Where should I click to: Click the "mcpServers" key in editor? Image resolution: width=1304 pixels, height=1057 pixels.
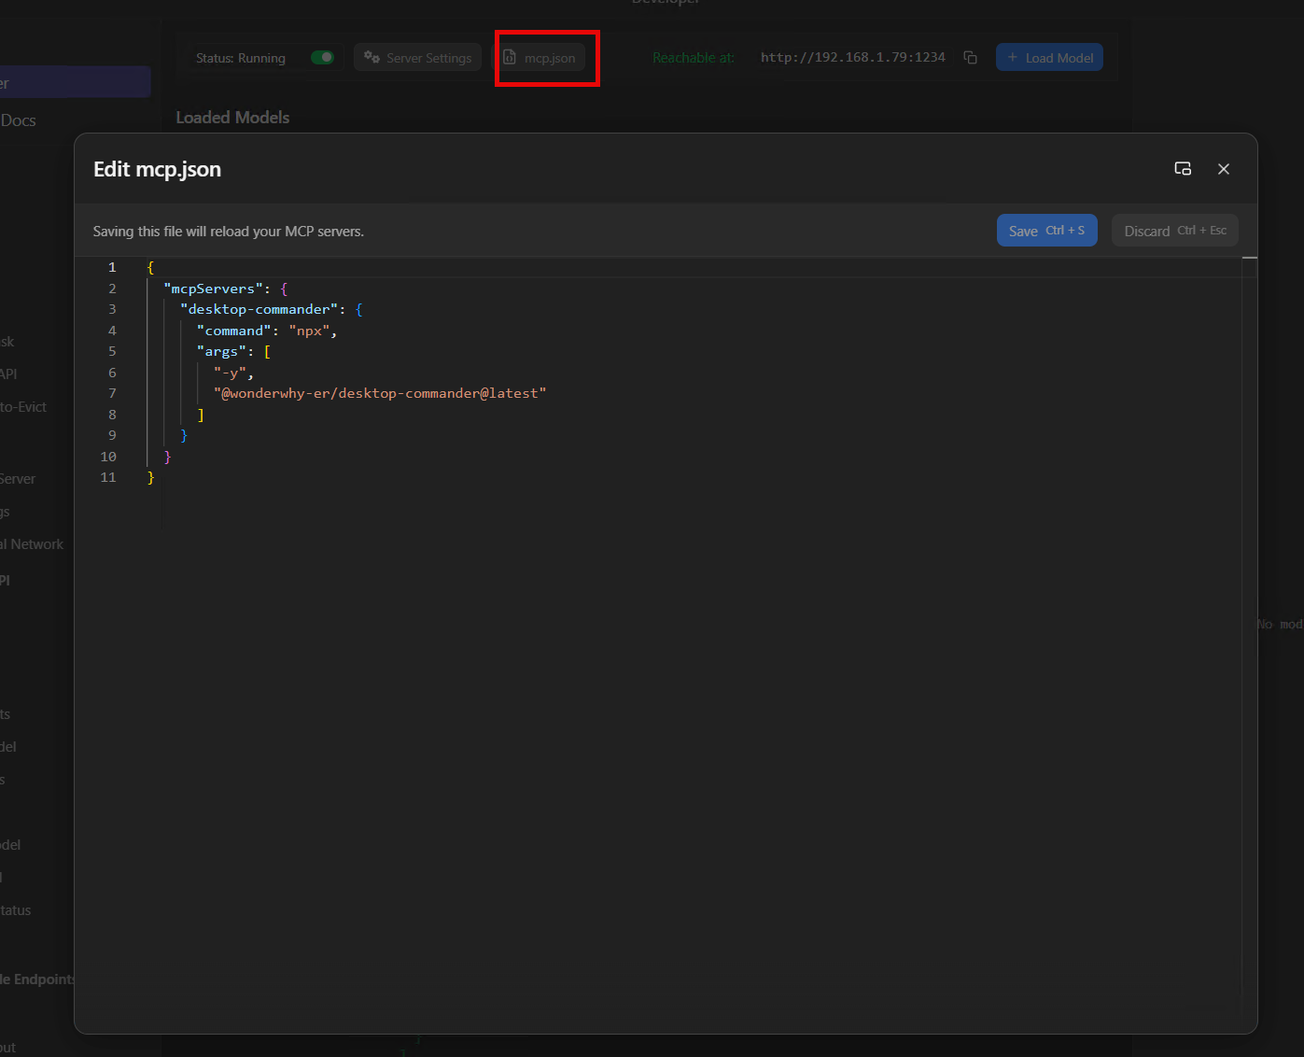coord(213,289)
